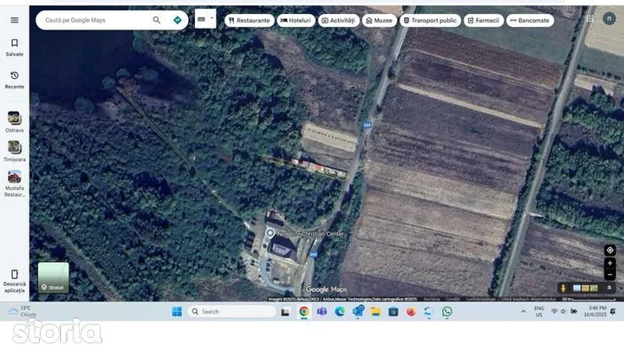This screenshot has width=624, height=351.
Task: Filter the map by Restaurante
Action: pos(249,20)
